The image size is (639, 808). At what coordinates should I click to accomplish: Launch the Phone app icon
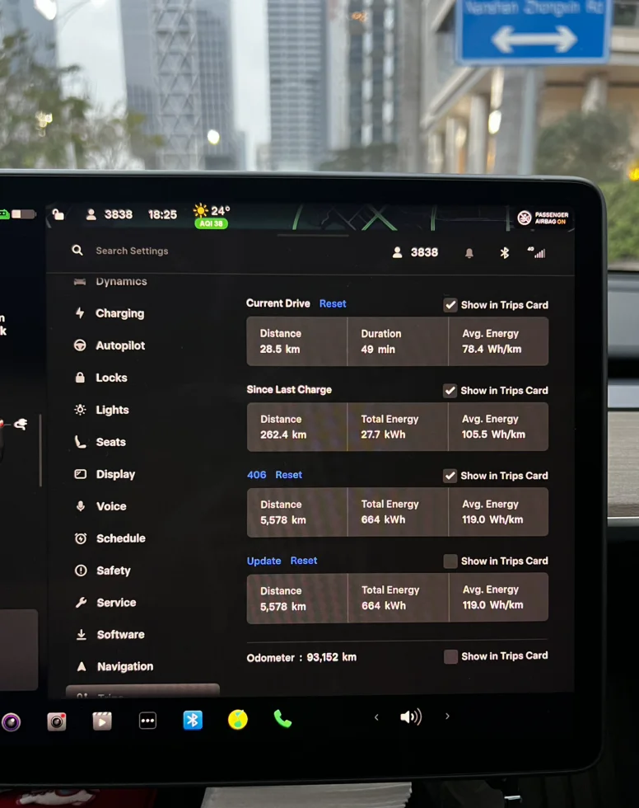[282, 719]
